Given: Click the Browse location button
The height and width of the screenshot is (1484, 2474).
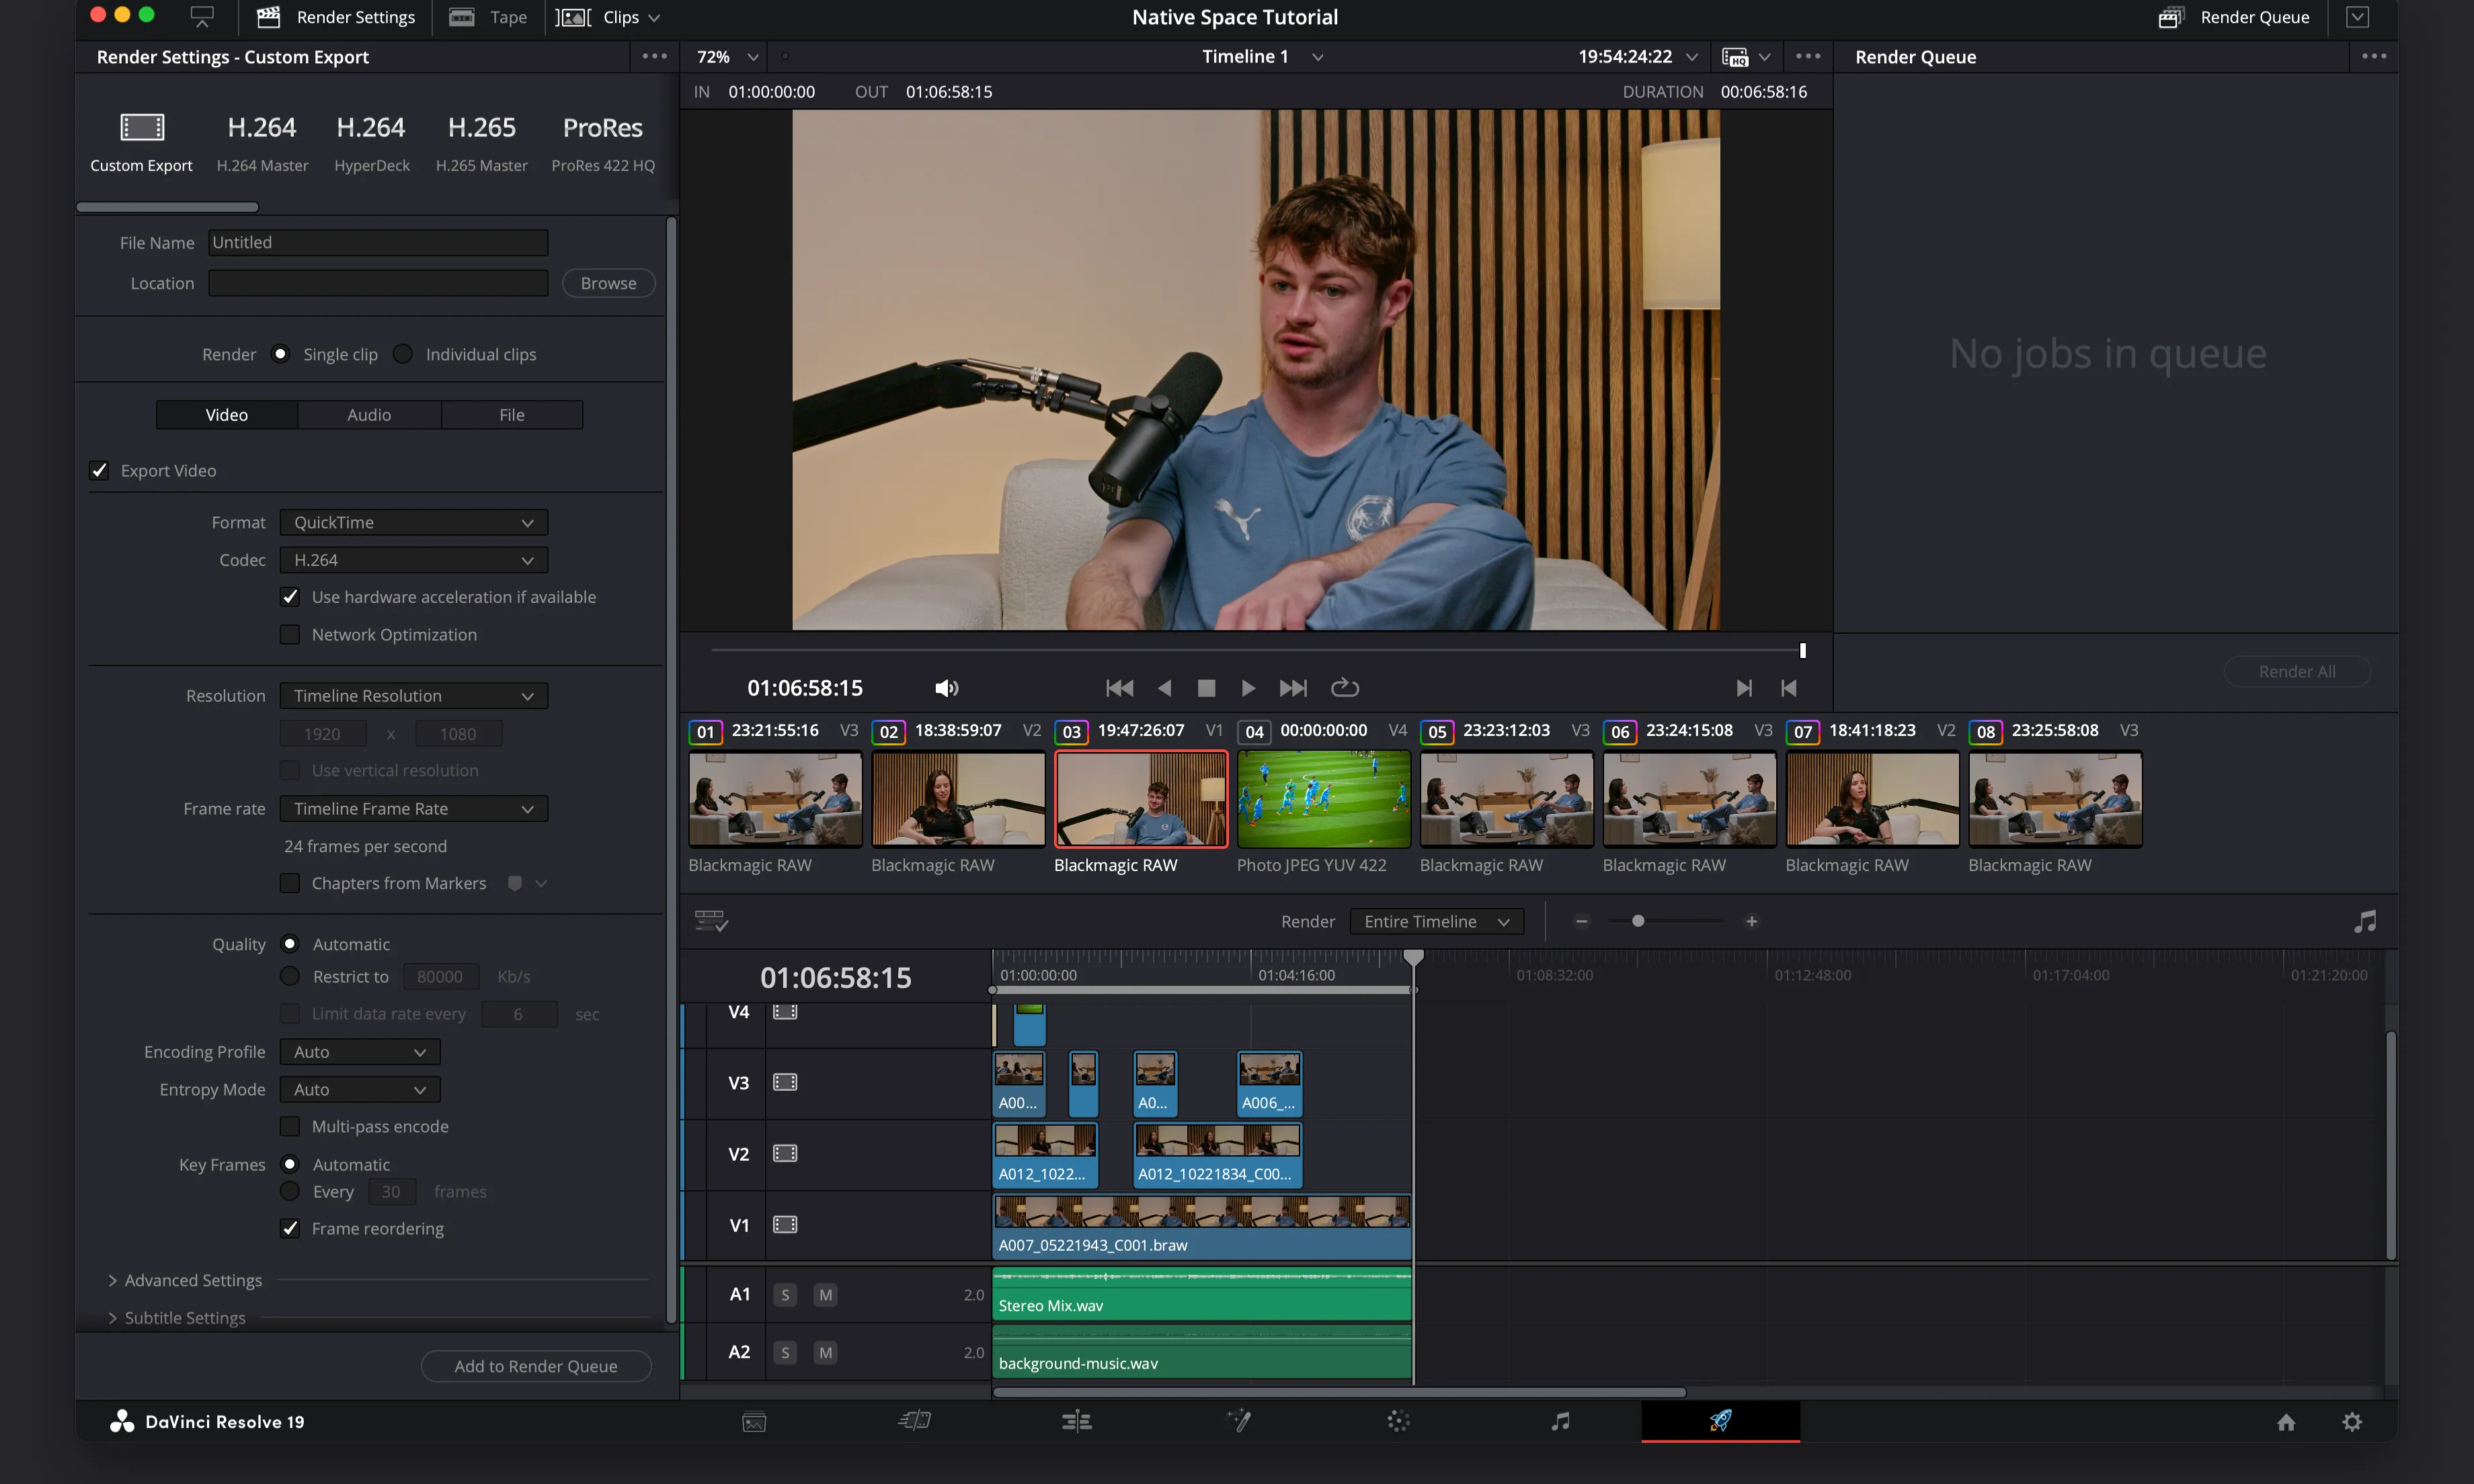Looking at the screenshot, I should point(608,283).
